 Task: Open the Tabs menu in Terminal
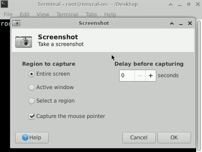[x=91, y=14]
